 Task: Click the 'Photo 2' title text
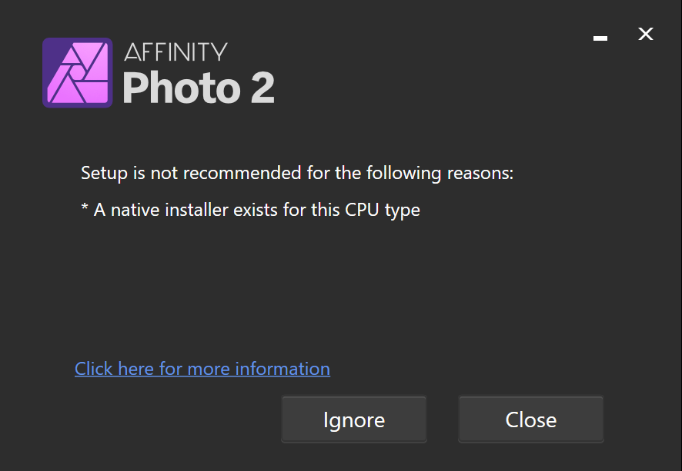pyautogui.click(x=198, y=88)
